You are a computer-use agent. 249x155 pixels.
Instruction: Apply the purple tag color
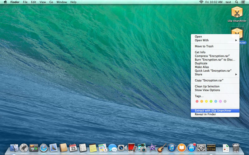click(x=220, y=101)
